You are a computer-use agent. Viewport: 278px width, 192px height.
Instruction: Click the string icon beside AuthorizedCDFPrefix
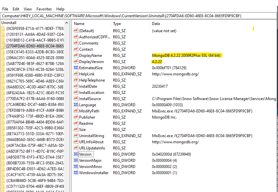click(x=76, y=37)
